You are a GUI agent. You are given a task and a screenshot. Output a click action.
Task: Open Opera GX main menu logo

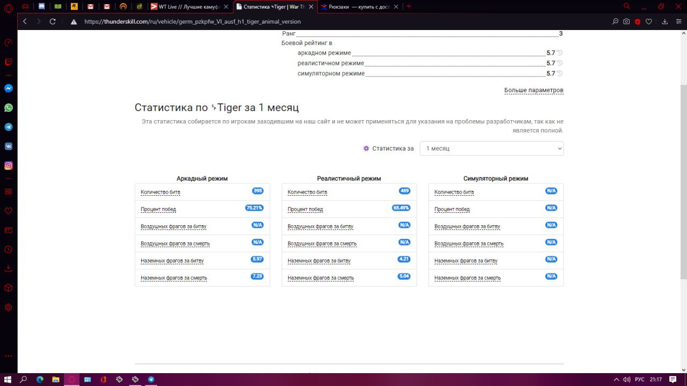[8, 8]
